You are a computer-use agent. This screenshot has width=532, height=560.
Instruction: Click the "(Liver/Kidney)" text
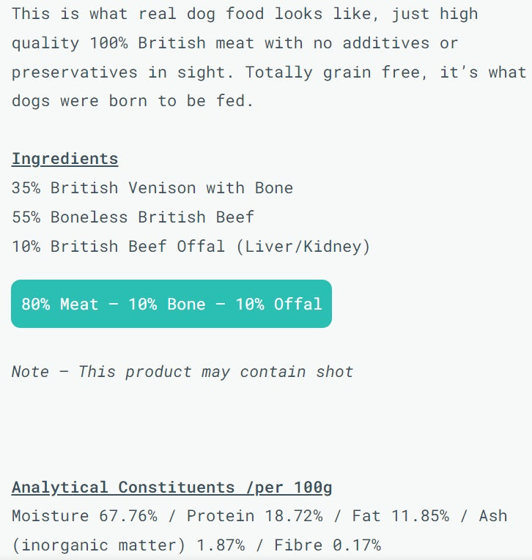click(x=303, y=247)
